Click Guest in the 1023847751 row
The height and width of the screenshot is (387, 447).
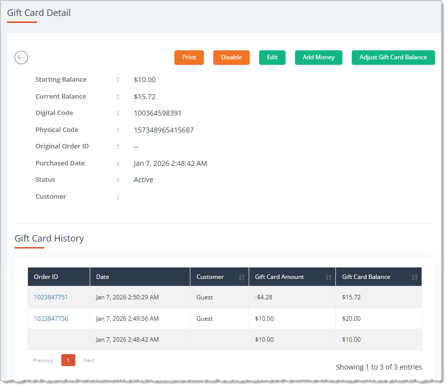pyautogui.click(x=204, y=297)
